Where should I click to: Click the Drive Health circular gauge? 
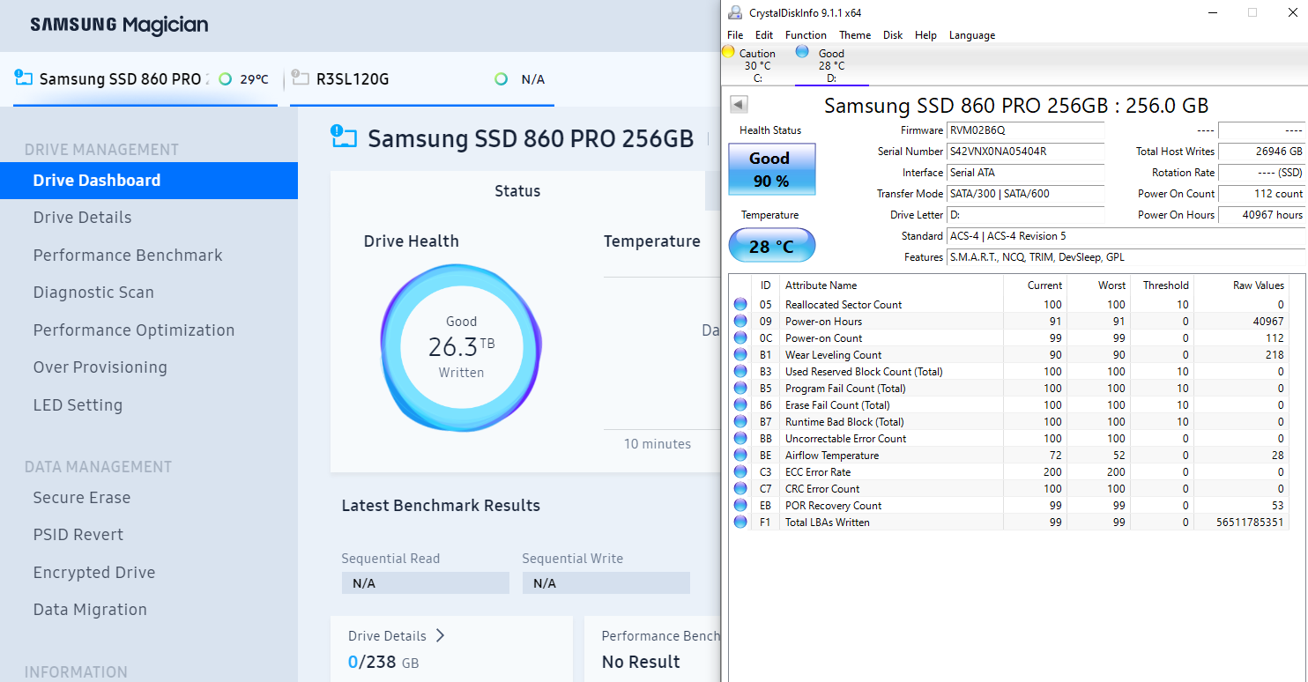461,346
